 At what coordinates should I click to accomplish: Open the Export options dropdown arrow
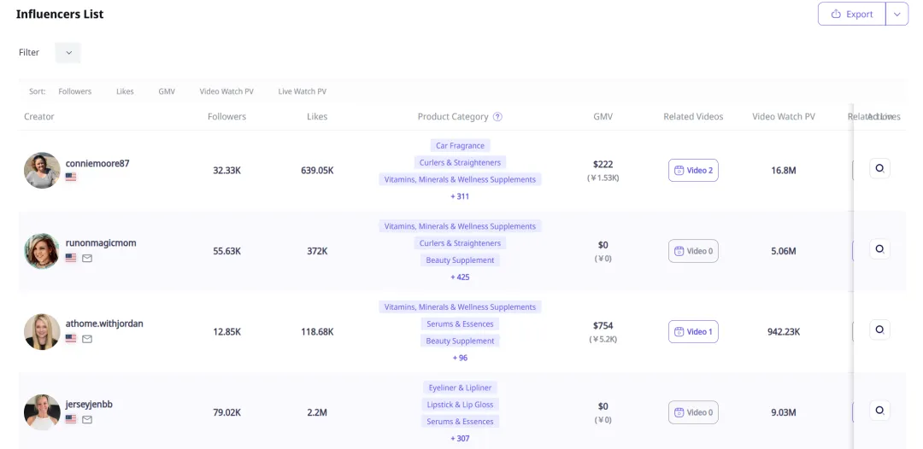[897, 14]
